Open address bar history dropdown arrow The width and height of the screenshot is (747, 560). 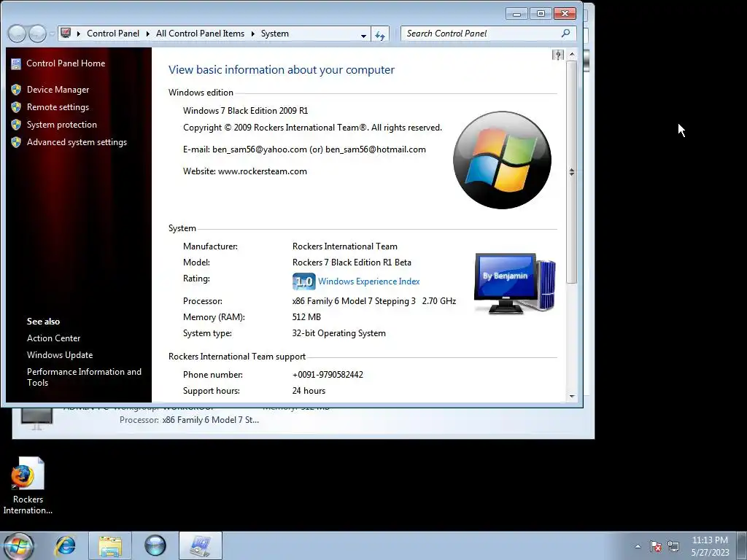point(363,35)
